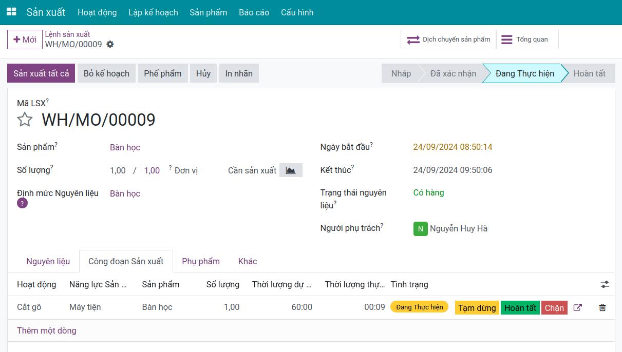Open the Lập kế hoạch menu

pyautogui.click(x=153, y=12)
